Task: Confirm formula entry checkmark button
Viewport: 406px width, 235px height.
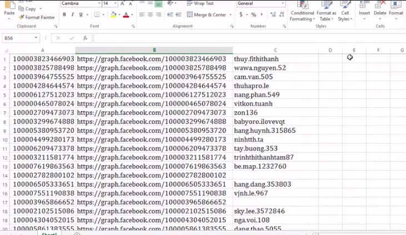Action: coord(72,38)
